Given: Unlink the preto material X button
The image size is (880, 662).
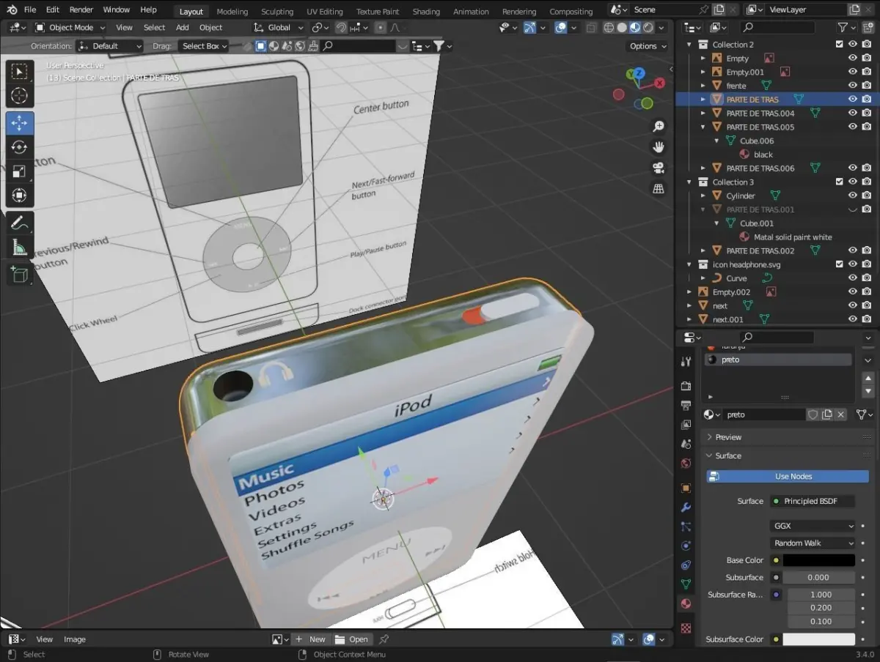Looking at the screenshot, I should click(841, 414).
